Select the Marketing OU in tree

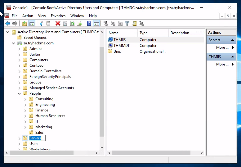tap(44, 127)
